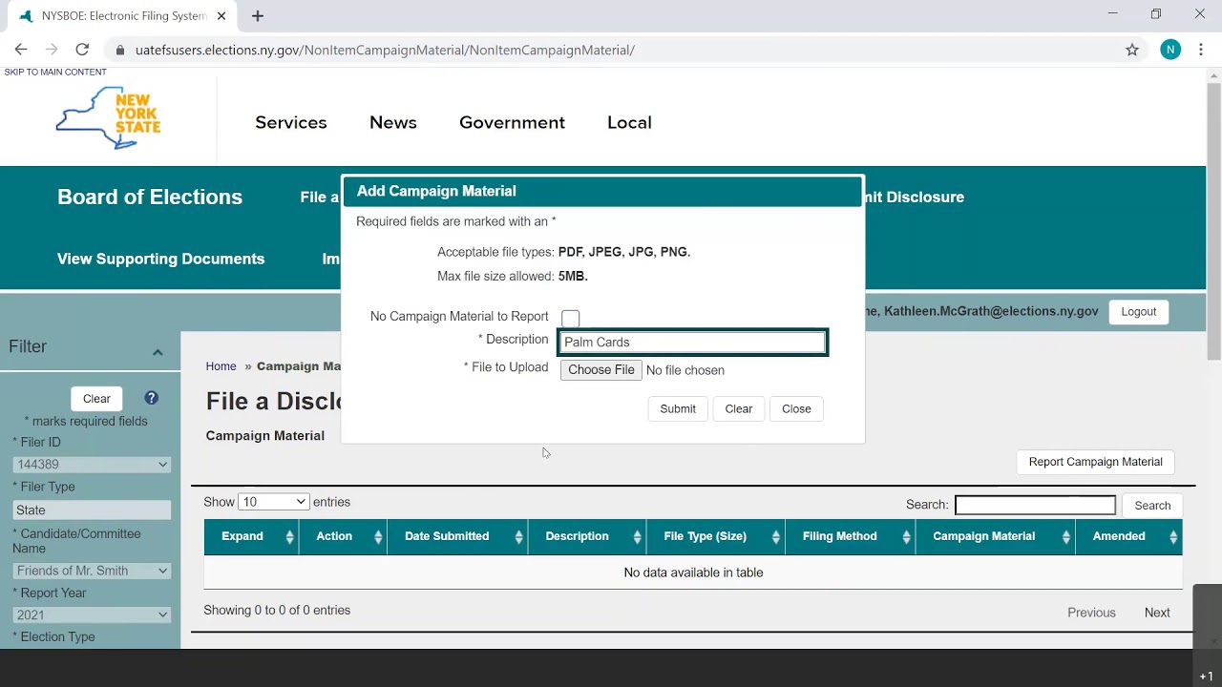Screen dimensions: 1222x687
Task: Sort by File Type (Size) arrows
Action: coord(775,536)
